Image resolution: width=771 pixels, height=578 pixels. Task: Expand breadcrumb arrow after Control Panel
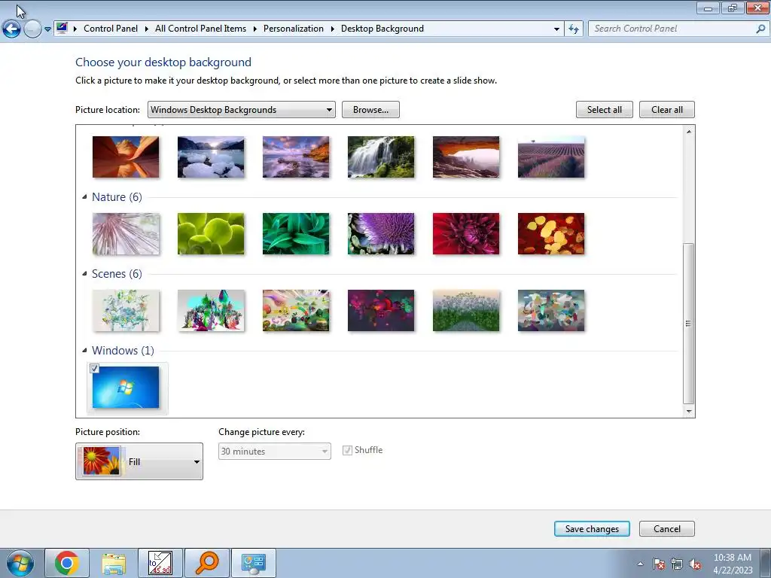(147, 29)
